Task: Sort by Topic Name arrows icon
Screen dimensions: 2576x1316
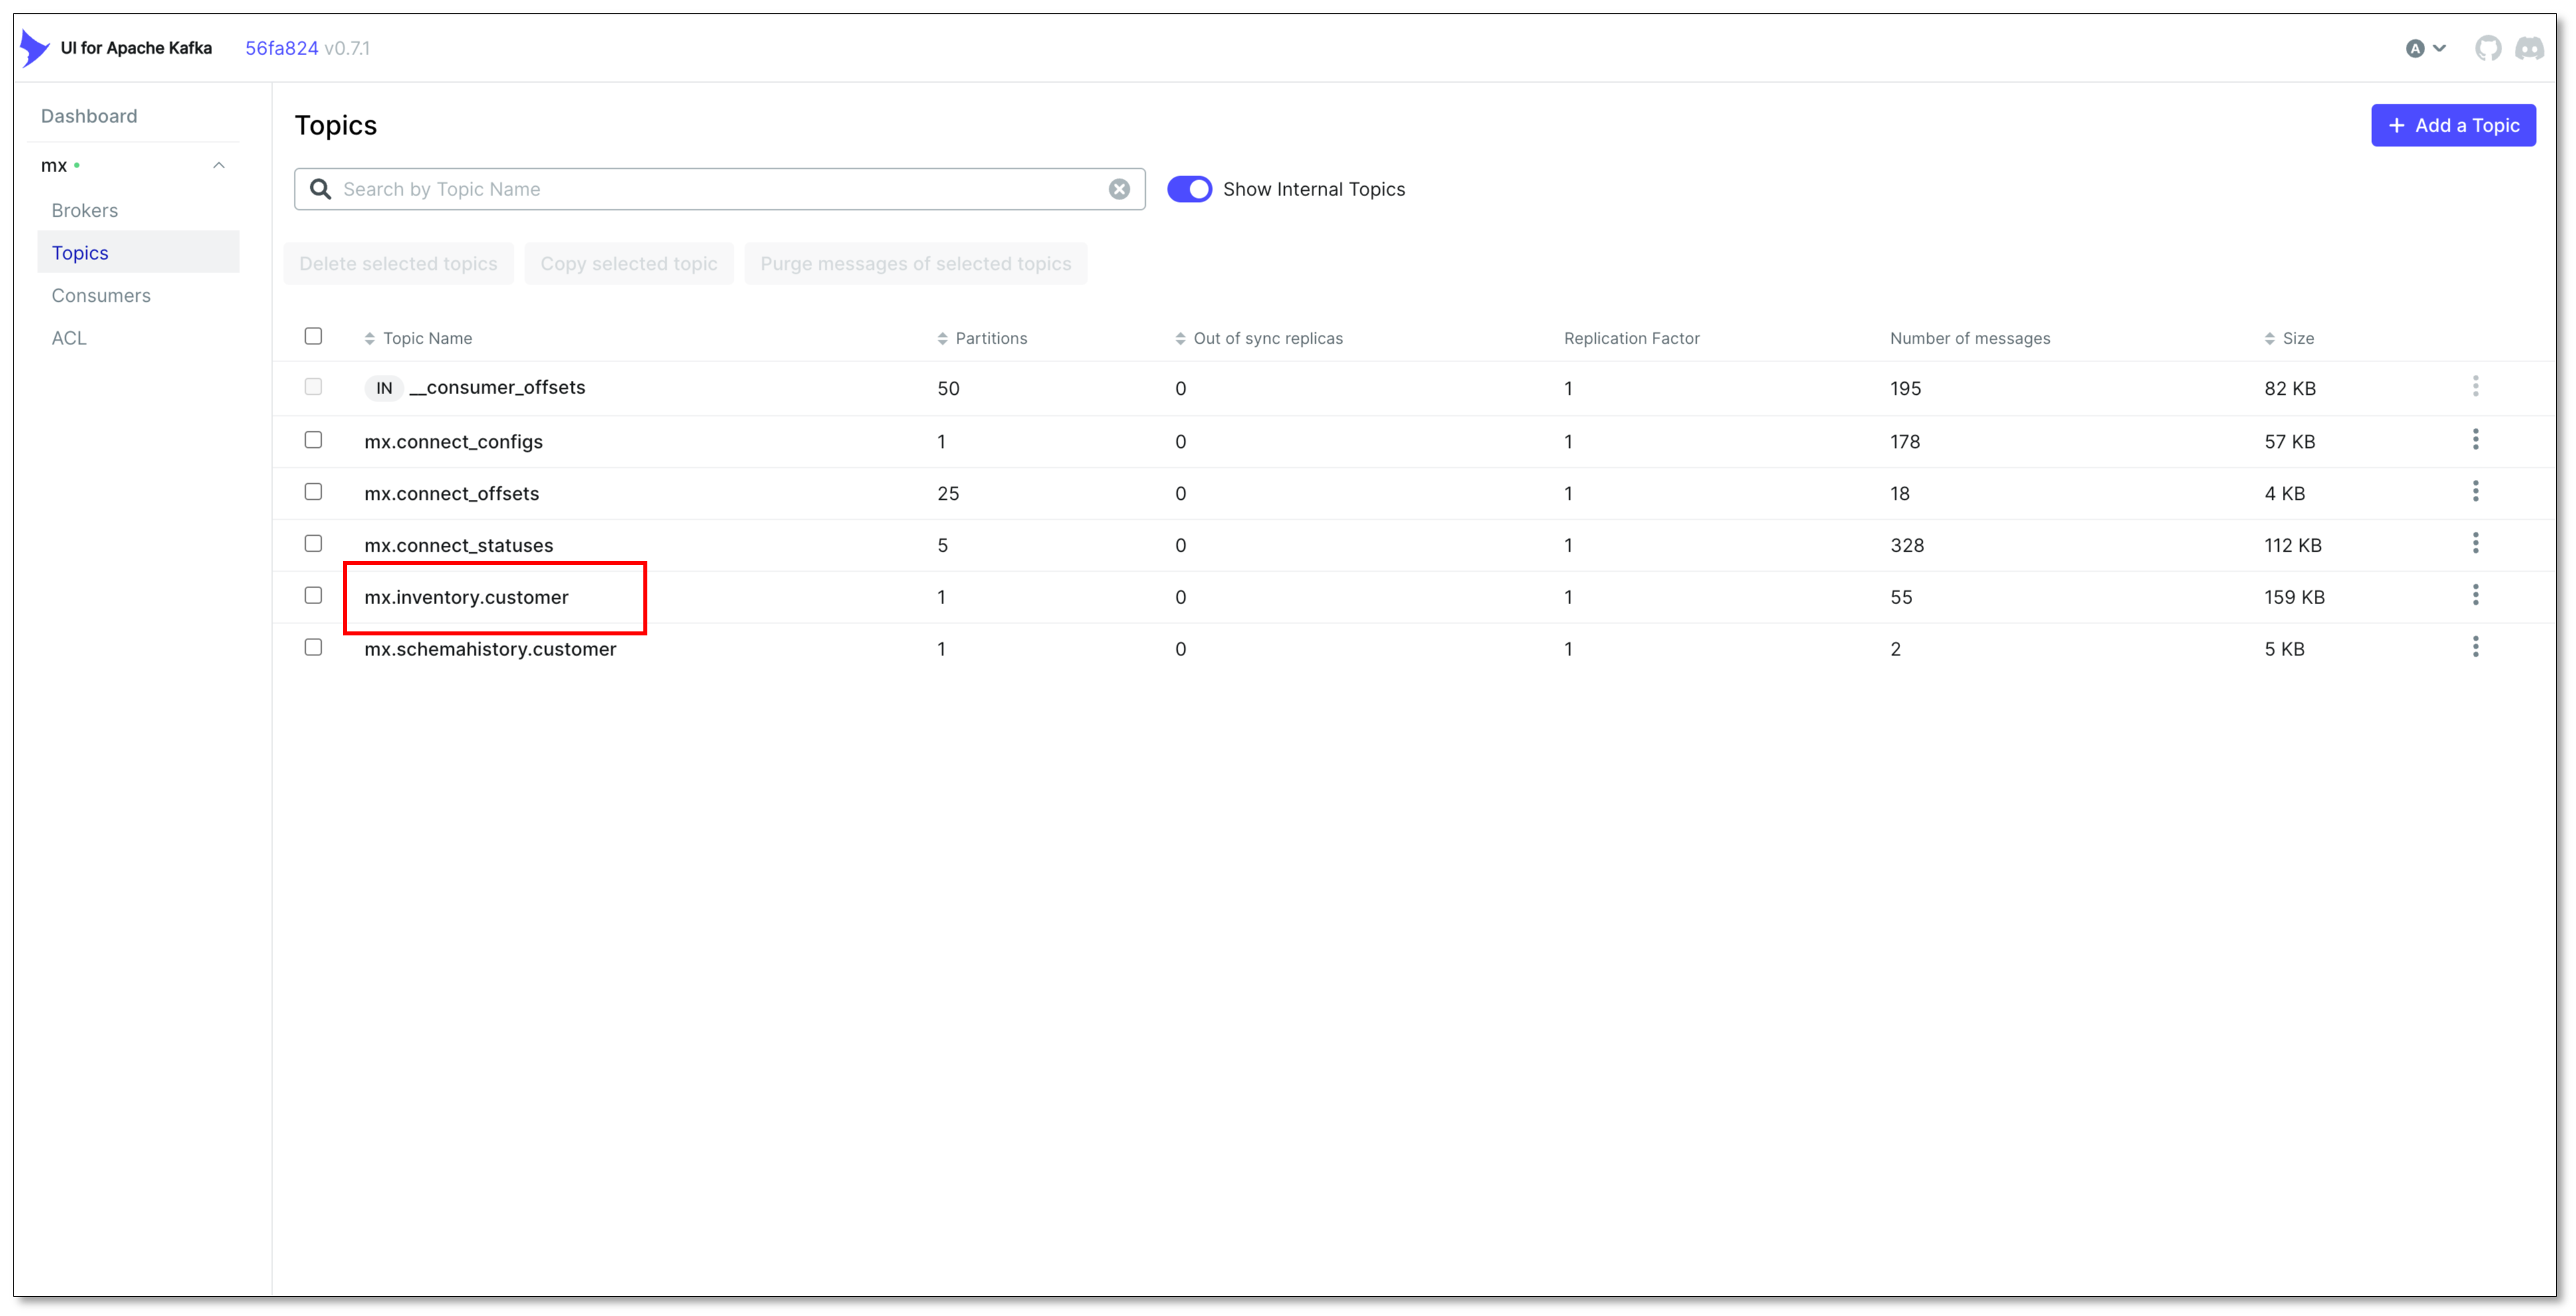Action: [x=370, y=339]
